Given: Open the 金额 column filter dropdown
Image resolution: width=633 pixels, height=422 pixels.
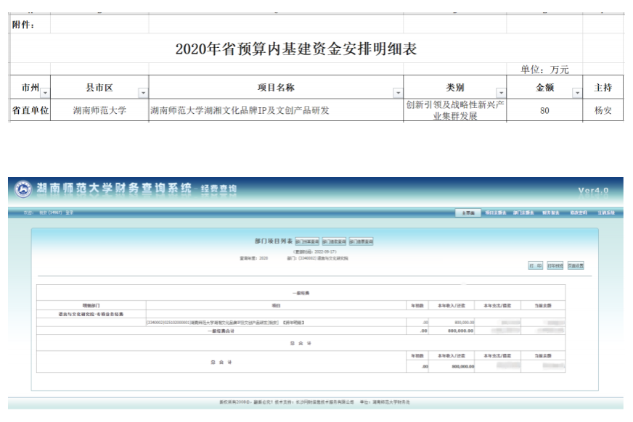Looking at the screenshot, I should coord(577,93).
